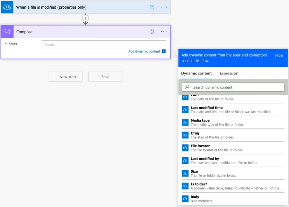Open the trigger's three-dot options menu

[x=164, y=7]
